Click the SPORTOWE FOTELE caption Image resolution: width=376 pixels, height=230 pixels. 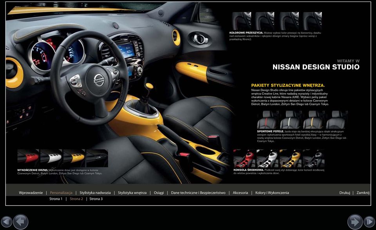[271, 131]
